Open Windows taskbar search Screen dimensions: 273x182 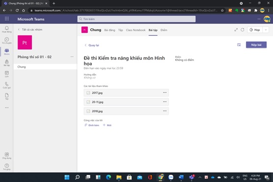click(77, 177)
